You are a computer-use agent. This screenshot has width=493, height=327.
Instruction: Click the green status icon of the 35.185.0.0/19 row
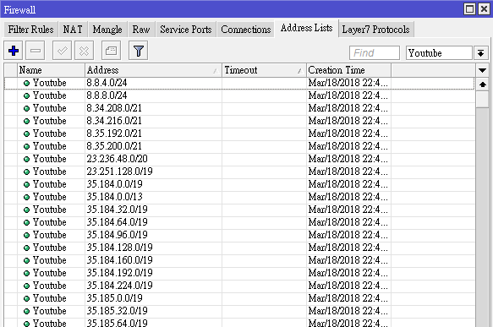point(27,298)
